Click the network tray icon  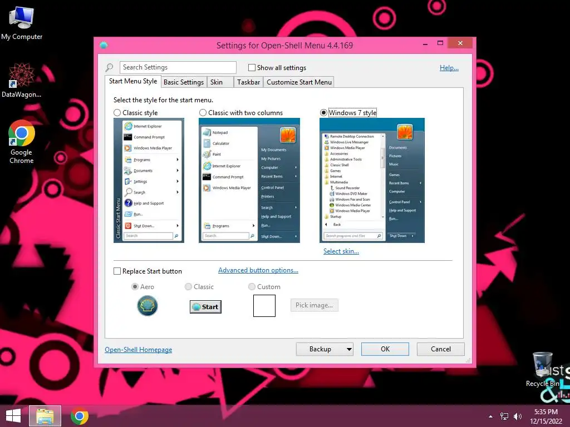pos(504,416)
